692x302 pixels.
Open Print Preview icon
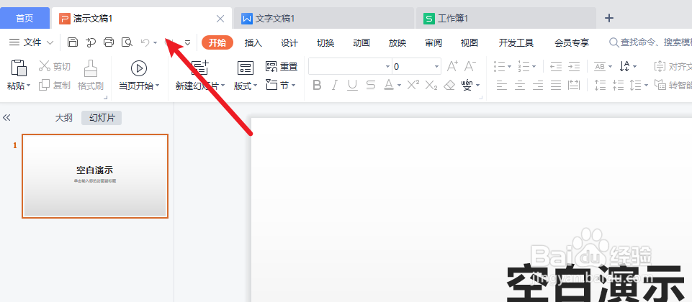point(127,42)
